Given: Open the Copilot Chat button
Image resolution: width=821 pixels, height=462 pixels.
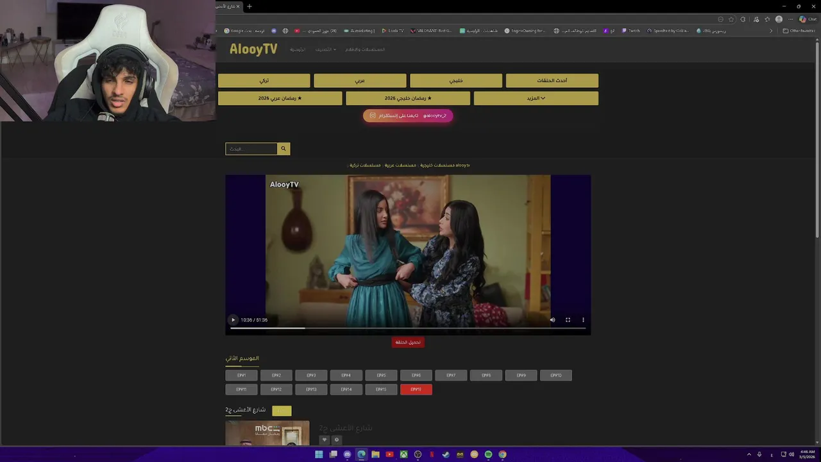Looking at the screenshot, I should coord(808,19).
